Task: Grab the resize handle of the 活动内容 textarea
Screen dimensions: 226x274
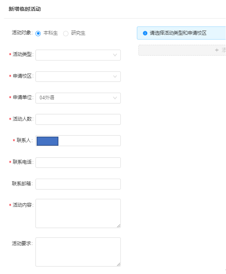Action: point(118,225)
